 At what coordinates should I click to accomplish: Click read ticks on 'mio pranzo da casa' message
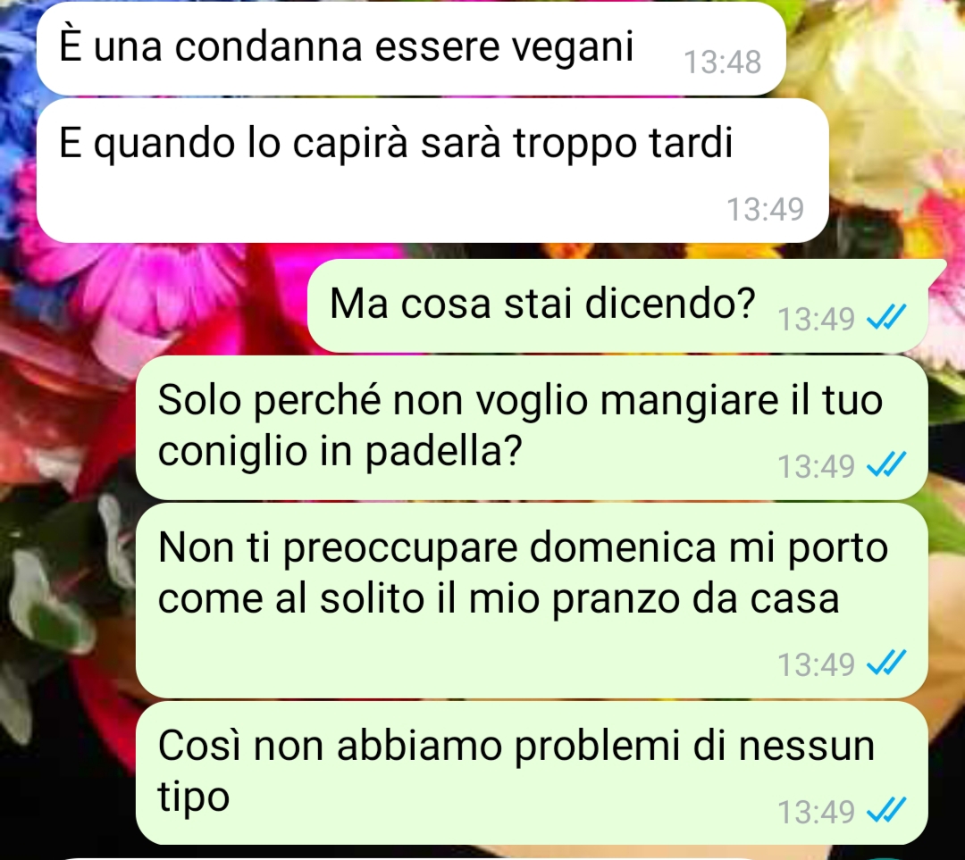886,664
